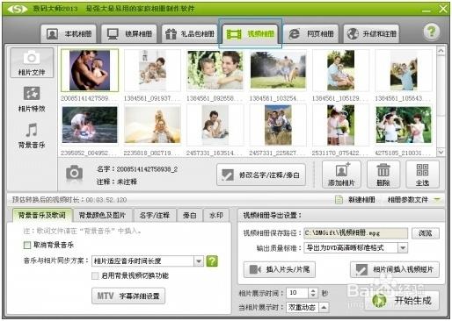The height and width of the screenshot is (321, 452).
Task: Click 相片展示时间 value field
Action: pos(297,293)
